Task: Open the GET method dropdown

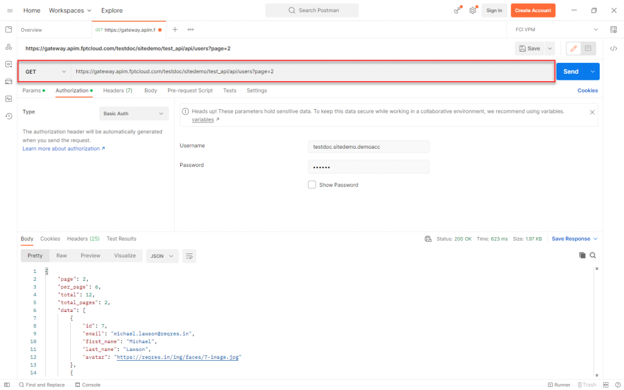Action: tap(45, 71)
